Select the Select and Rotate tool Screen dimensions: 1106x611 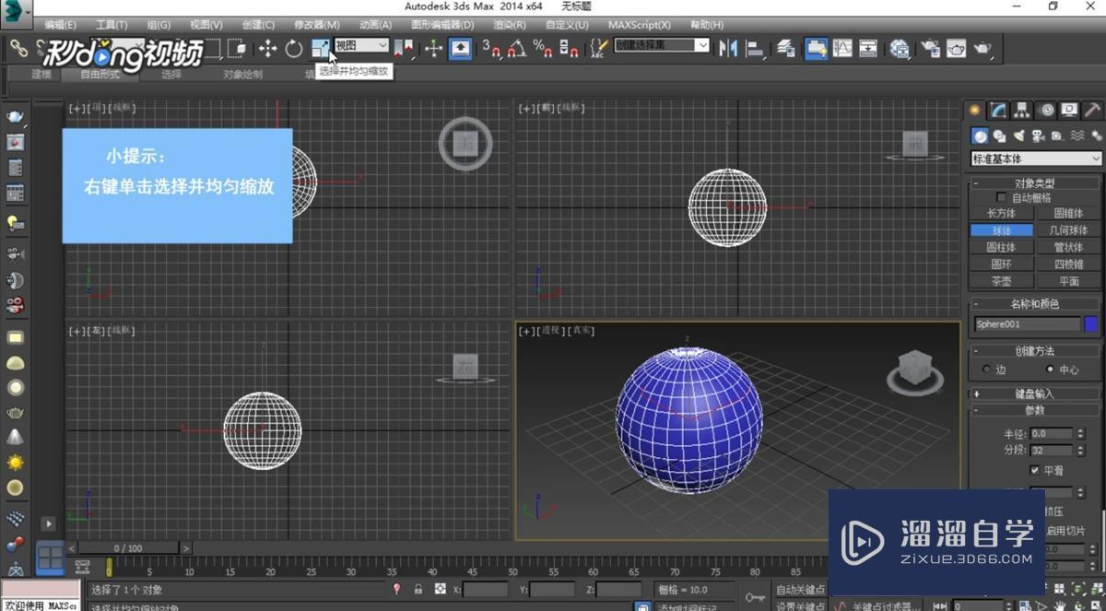coord(294,47)
